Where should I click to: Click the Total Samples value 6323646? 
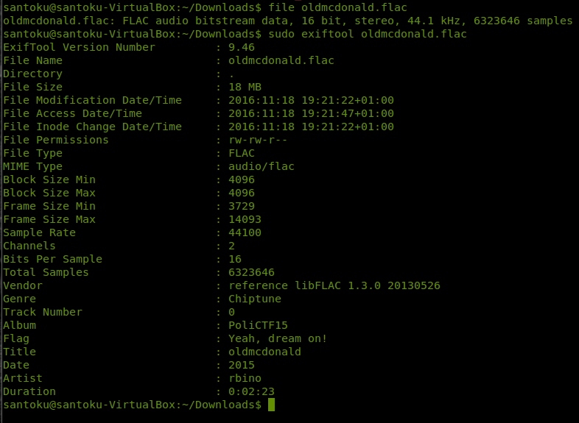coord(251,272)
